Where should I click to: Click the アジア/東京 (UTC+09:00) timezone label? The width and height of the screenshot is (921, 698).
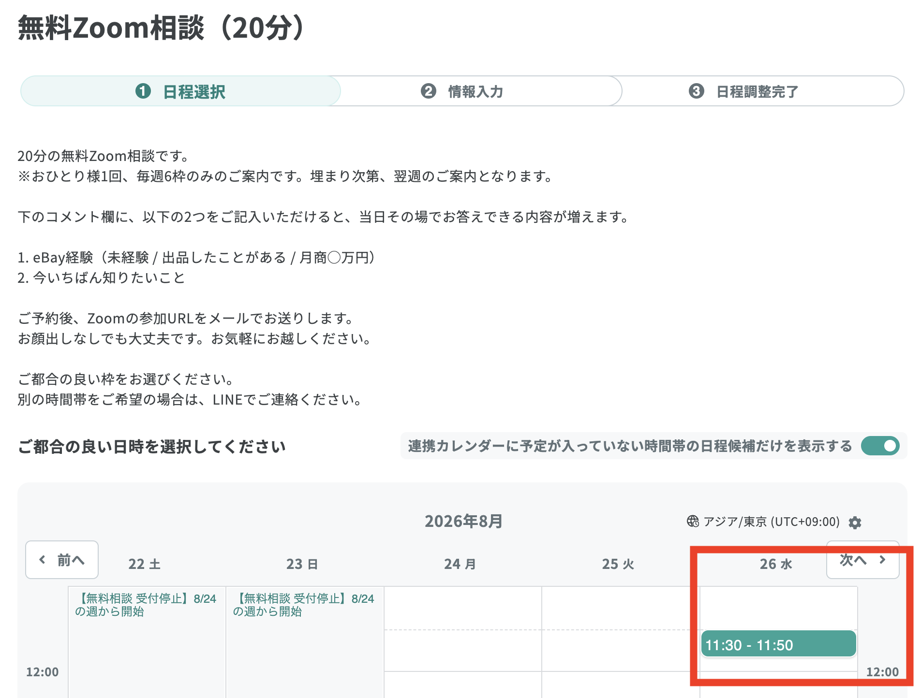click(x=771, y=522)
